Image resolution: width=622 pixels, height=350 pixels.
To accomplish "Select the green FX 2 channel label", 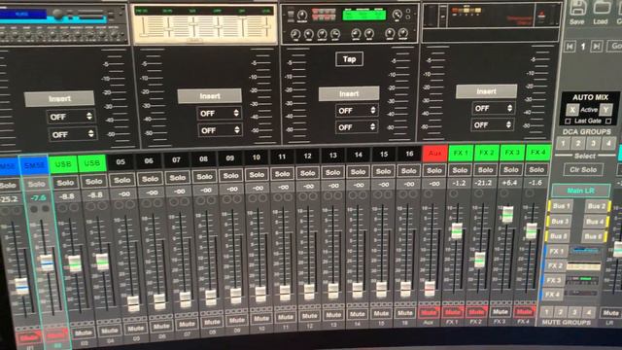I will click(486, 153).
